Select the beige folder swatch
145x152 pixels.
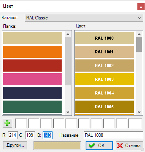[32, 38]
